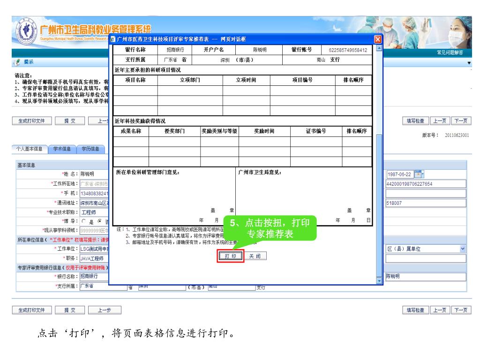Click the bank account number 622585749658412

coord(348,50)
